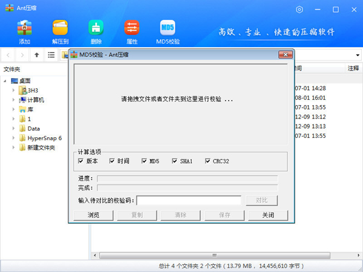Launch the MD5校验 toolbar tool
Screen dimensions: 363x272
168,28
